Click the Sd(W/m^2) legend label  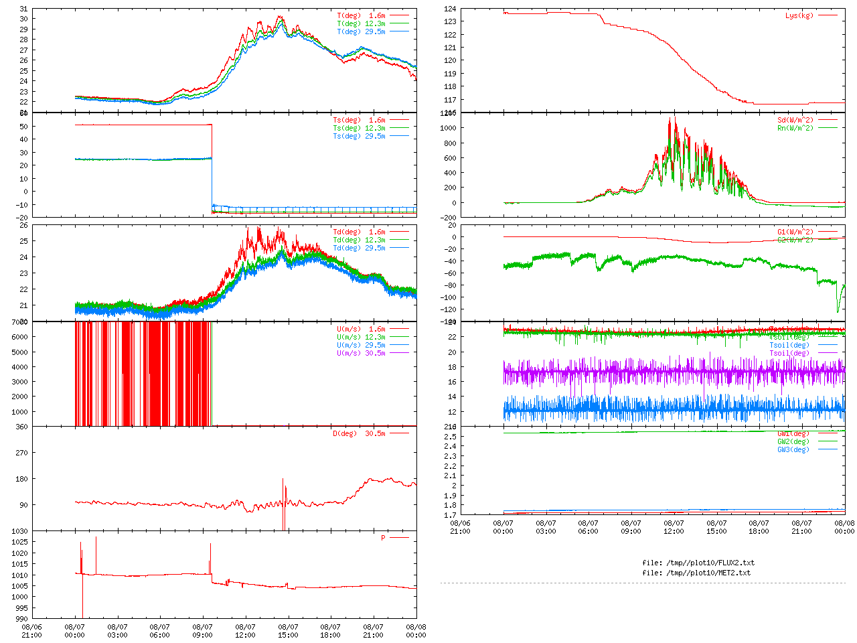pos(795,120)
